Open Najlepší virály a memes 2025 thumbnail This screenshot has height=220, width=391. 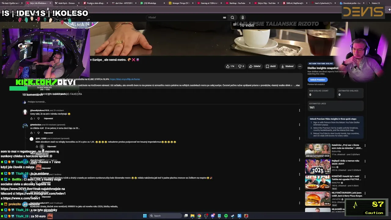[318, 167]
